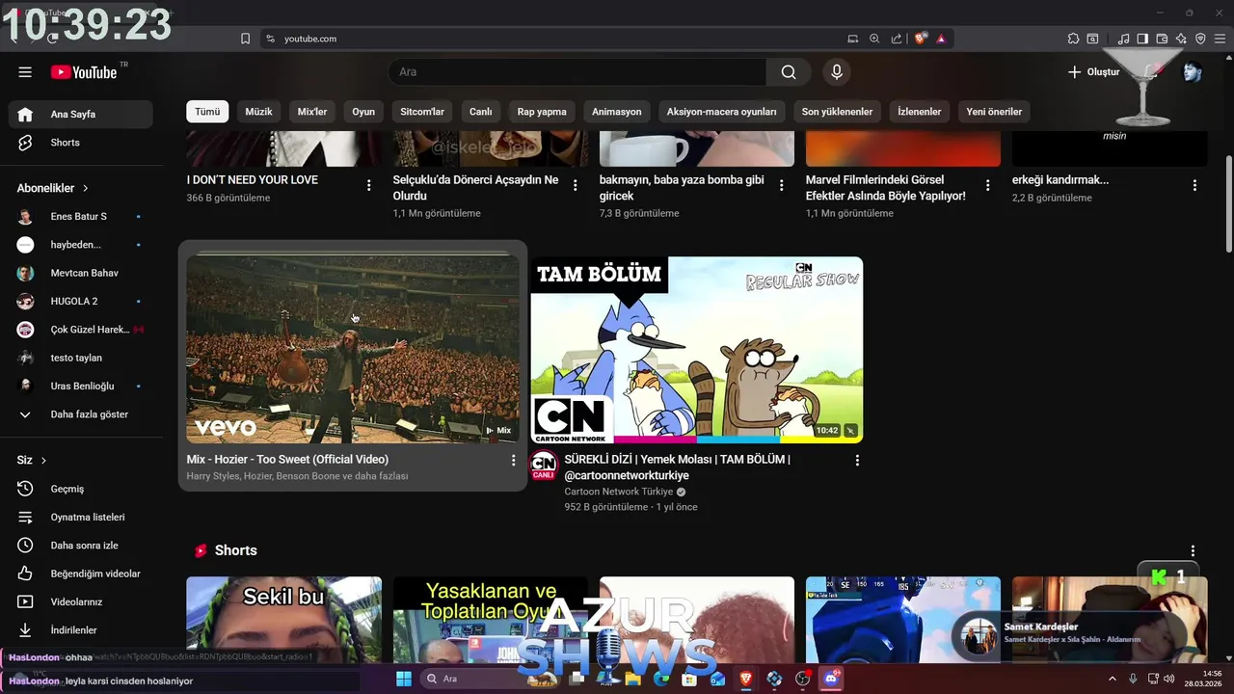This screenshot has width=1234, height=694.
Task: Open the options menu for Selçuklu'da Dönerci video
Action: click(576, 185)
